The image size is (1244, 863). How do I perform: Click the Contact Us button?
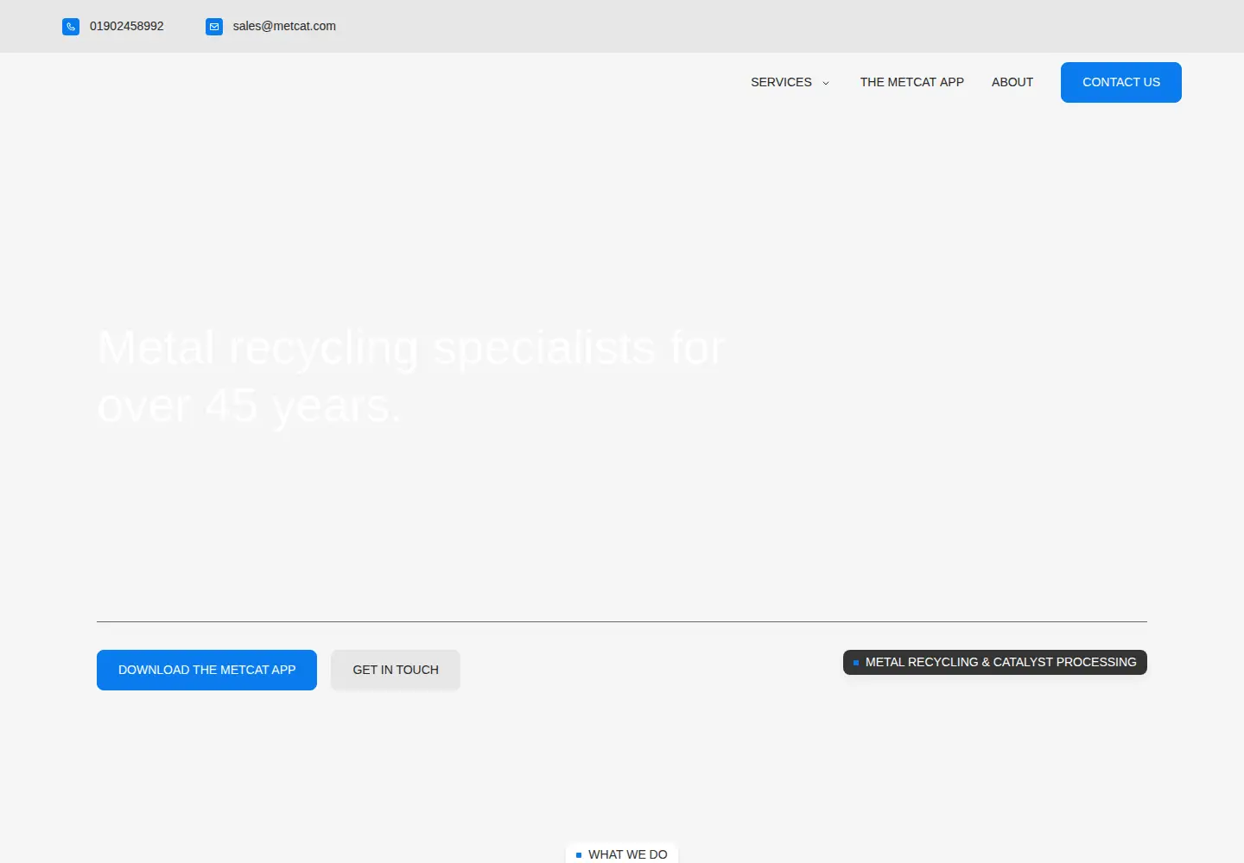click(1121, 82)
